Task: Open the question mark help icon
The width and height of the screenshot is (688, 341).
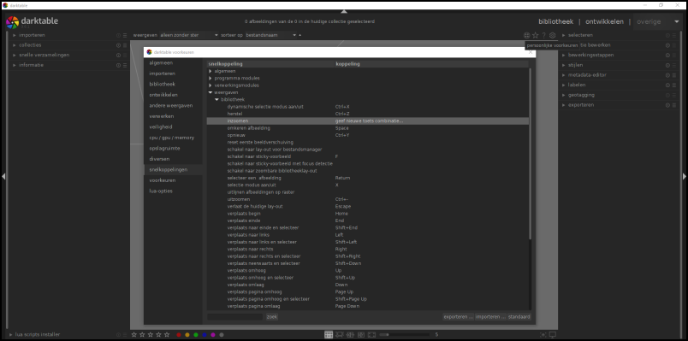Action: tap(543, 35)
